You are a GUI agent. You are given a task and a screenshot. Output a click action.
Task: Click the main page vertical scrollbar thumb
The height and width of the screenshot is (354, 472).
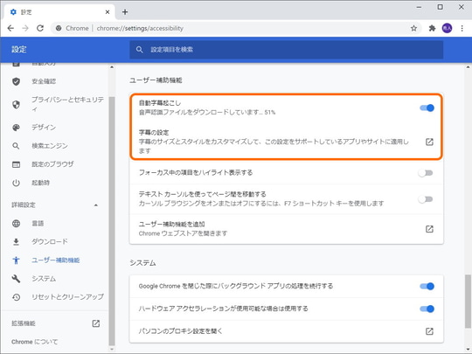coord(468,302)
